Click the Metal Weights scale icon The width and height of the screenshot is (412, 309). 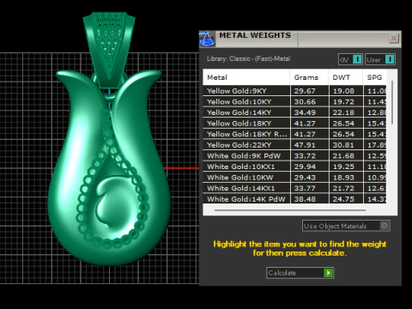coord(207,39)
